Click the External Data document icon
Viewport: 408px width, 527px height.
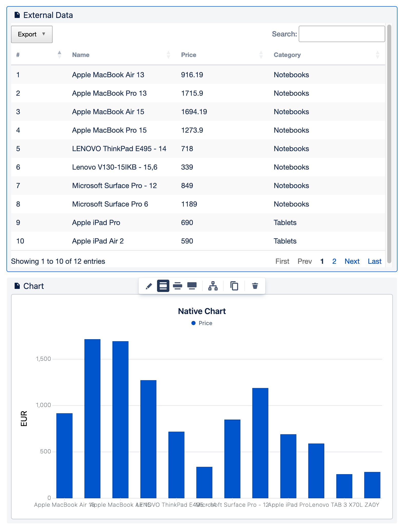pyautogui.click(x=17, y=15)
